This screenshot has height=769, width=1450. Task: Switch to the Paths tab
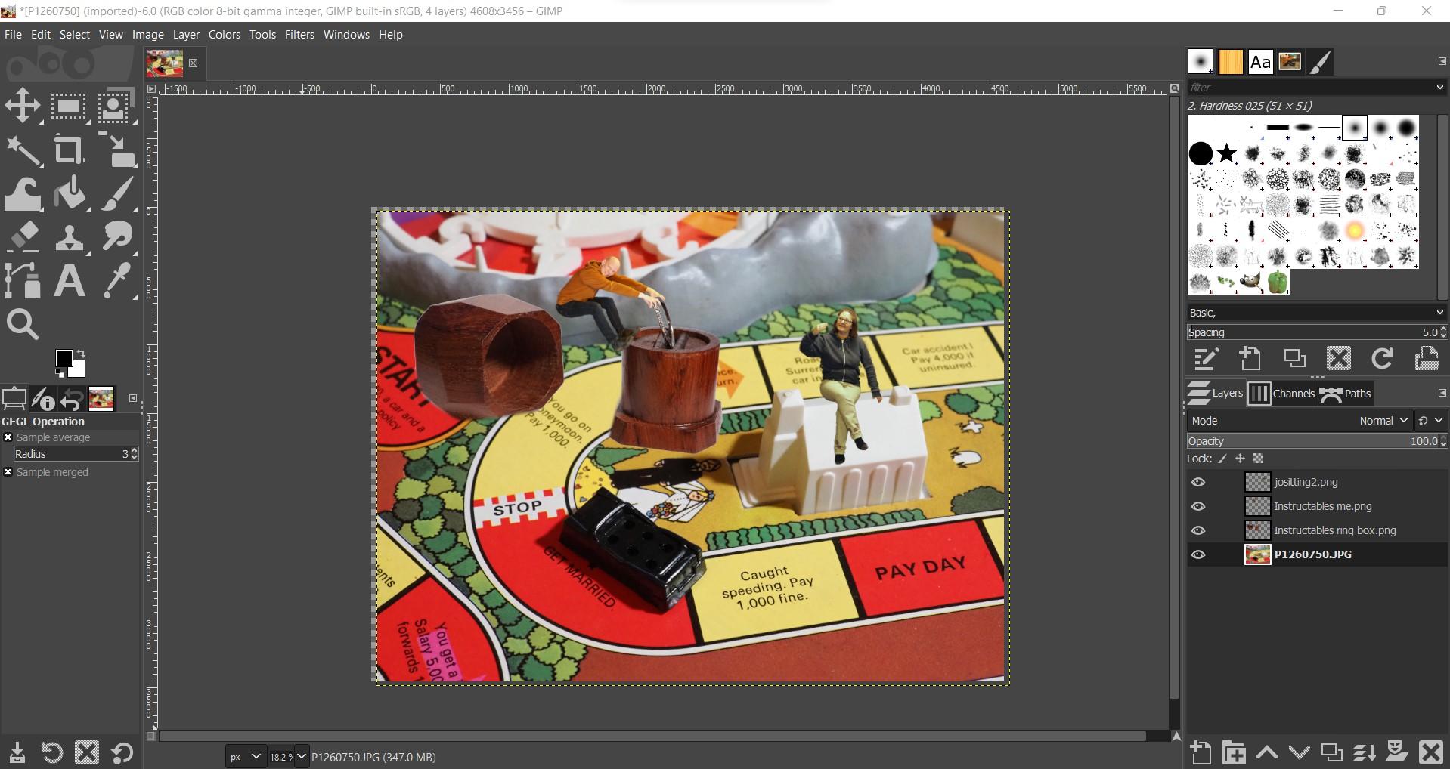click(1346, 394)
